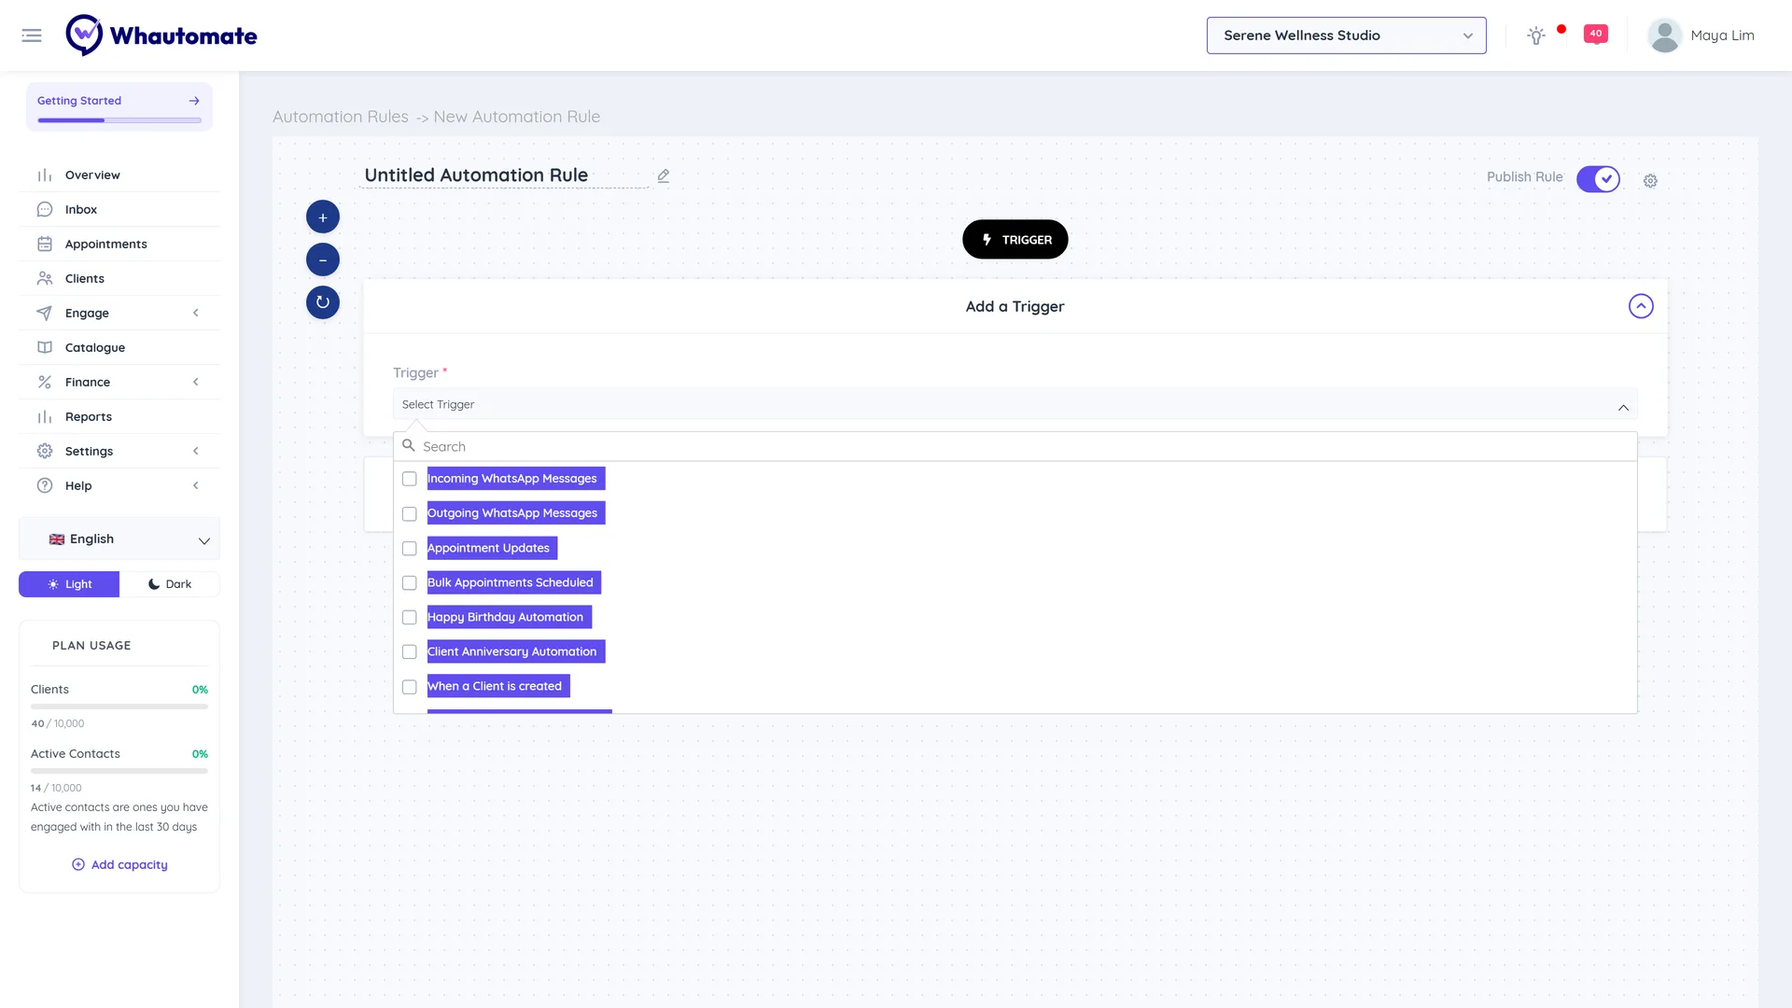Open Catalogue in sidebar

click(x=119, y=347)
